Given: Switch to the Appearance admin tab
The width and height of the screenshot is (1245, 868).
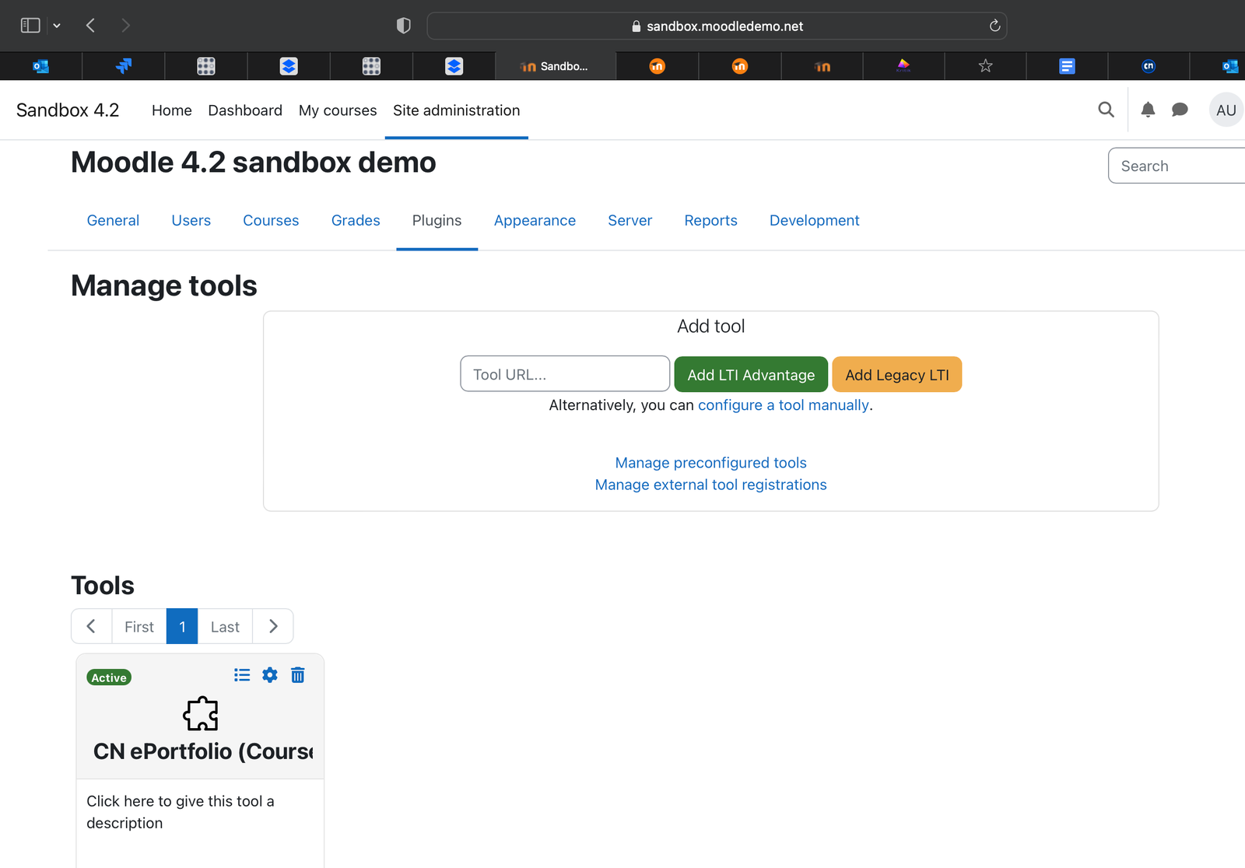Looking at the screenshot, I should 535,220.
